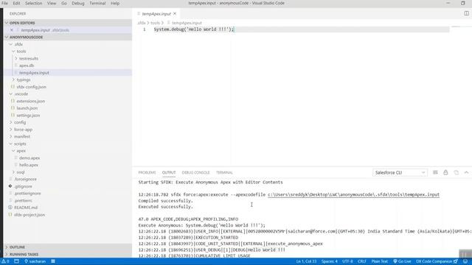Select the saicharan default org
The image size is (472, 265).
pos(35,261)
